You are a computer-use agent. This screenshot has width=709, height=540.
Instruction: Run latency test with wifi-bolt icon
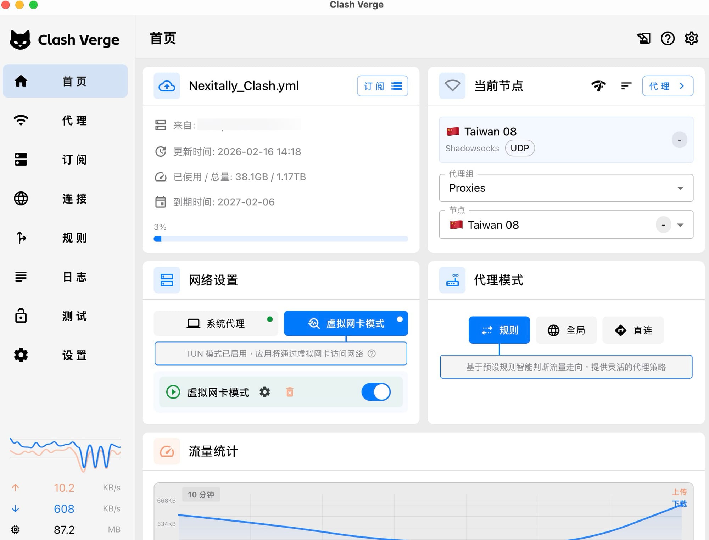(598, 86)
